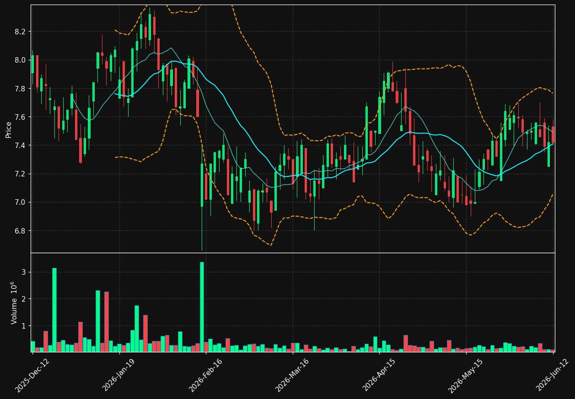Click the 2026-Feb-16 date label
The width and height of the screenshot is (575, 399).
pos(206,376)
